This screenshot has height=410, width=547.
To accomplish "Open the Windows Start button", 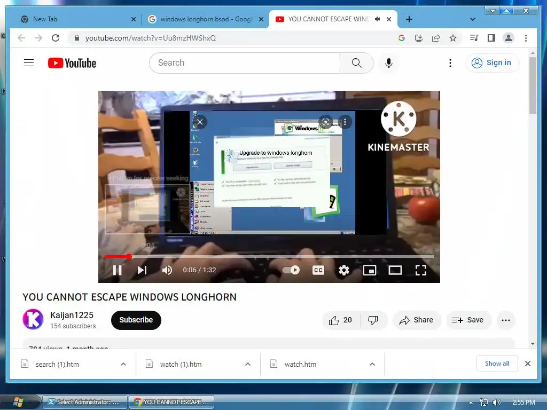I will coord(18,401).
